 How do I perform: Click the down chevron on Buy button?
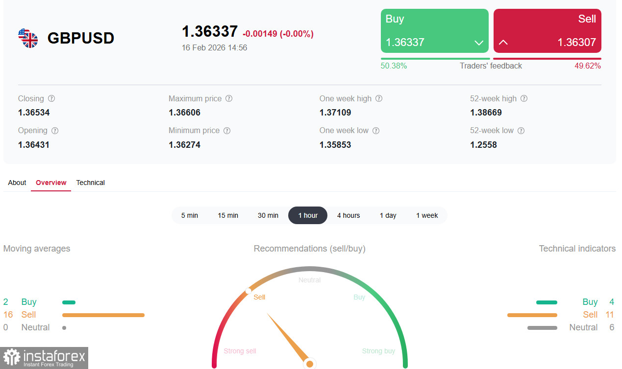[479, 43]
